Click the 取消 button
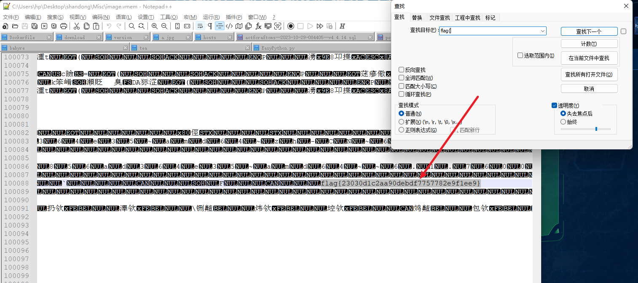638x283 pixels. pos(589,89)
